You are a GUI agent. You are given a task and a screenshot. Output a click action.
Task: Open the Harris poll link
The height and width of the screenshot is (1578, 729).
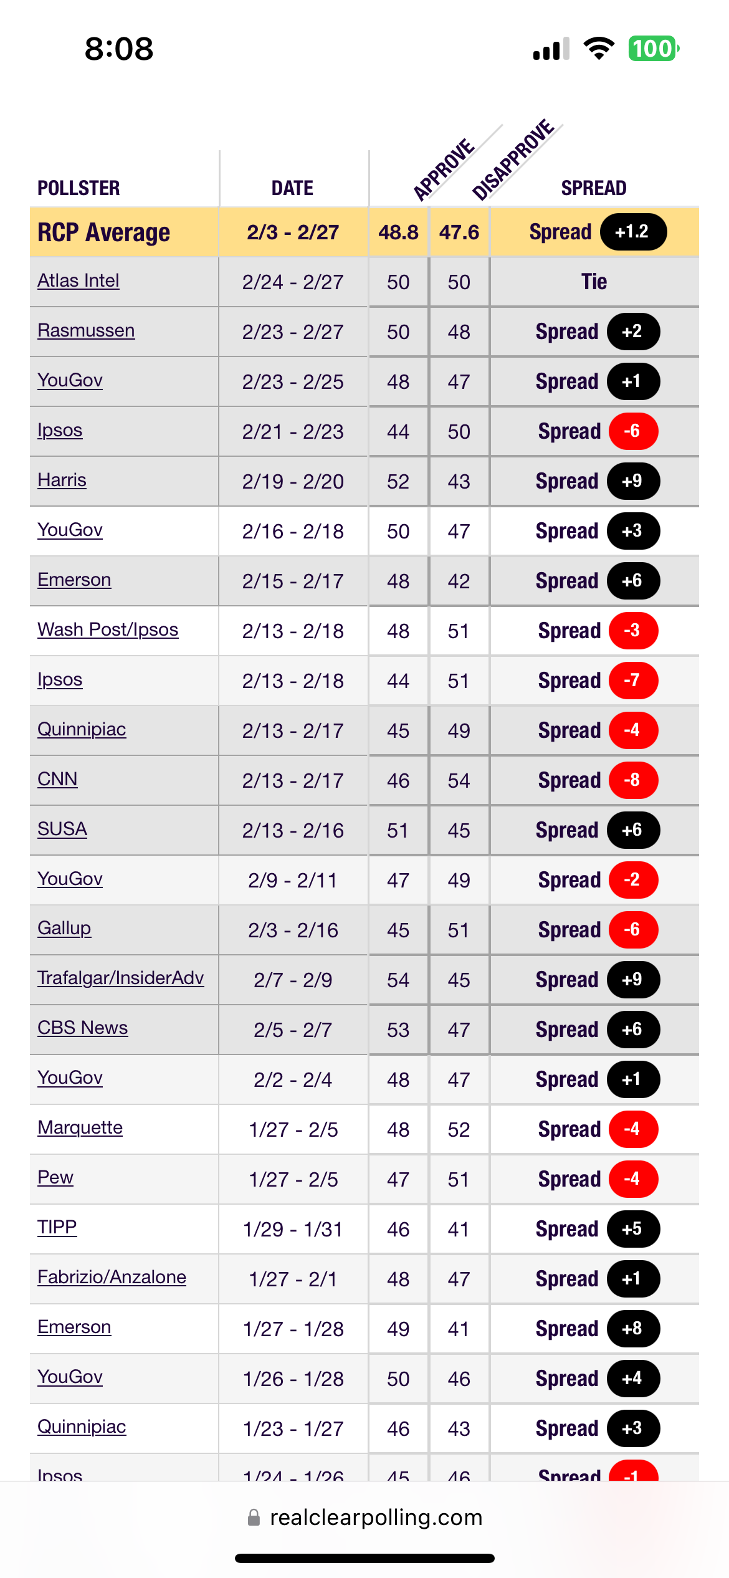[62, 480]
